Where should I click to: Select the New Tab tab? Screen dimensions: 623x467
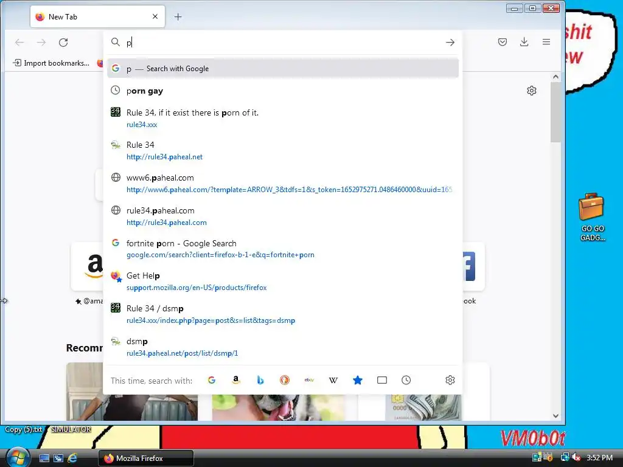(97, 16)
